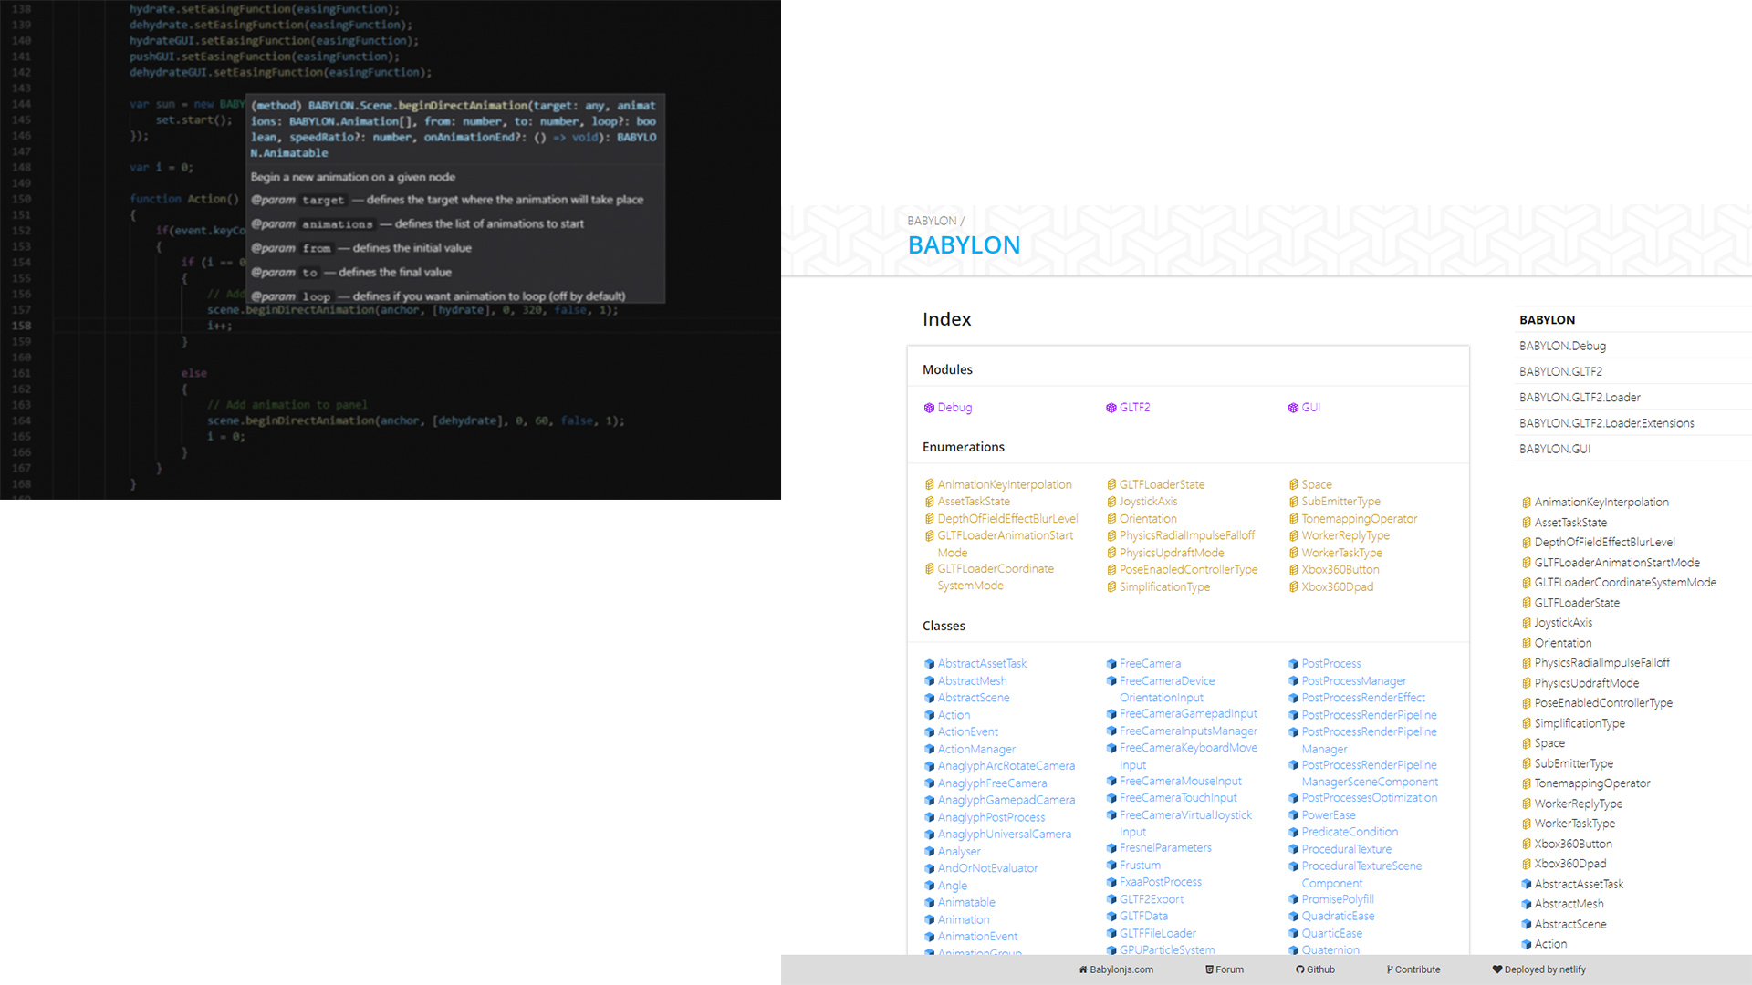This screenshot has height=985, width=1752.
Task: Click the GLTF2 module cube icon
Action: (1111, 408)
